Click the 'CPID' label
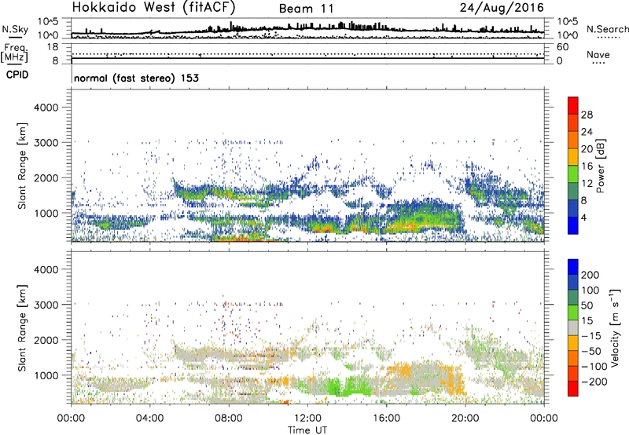 tap(17, 75)
